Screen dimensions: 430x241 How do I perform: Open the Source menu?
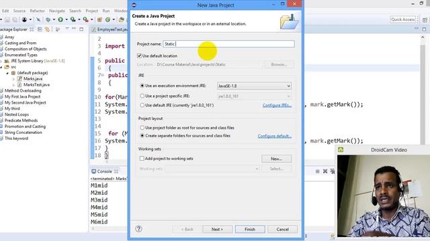[x=19, y=11]
